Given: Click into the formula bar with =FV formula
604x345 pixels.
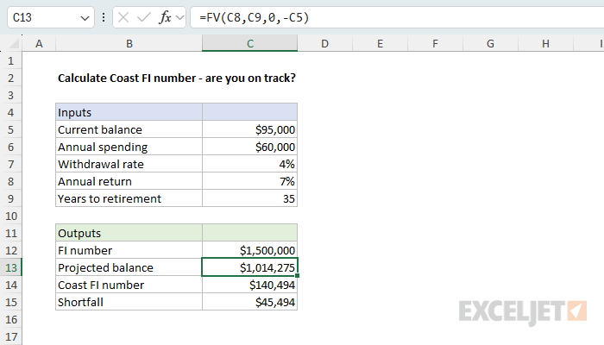Looking at the screenshot, I should pos(398,17).
